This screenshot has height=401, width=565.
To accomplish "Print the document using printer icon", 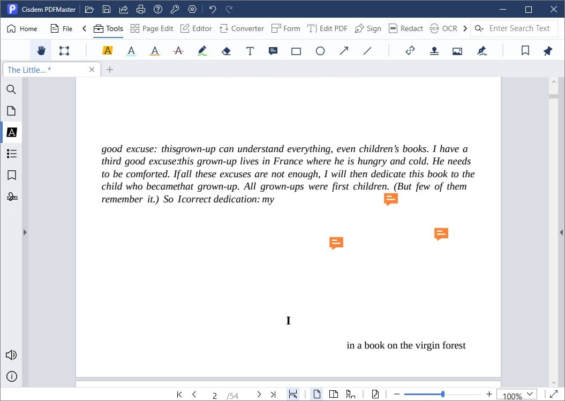I will tap(141, 9).
